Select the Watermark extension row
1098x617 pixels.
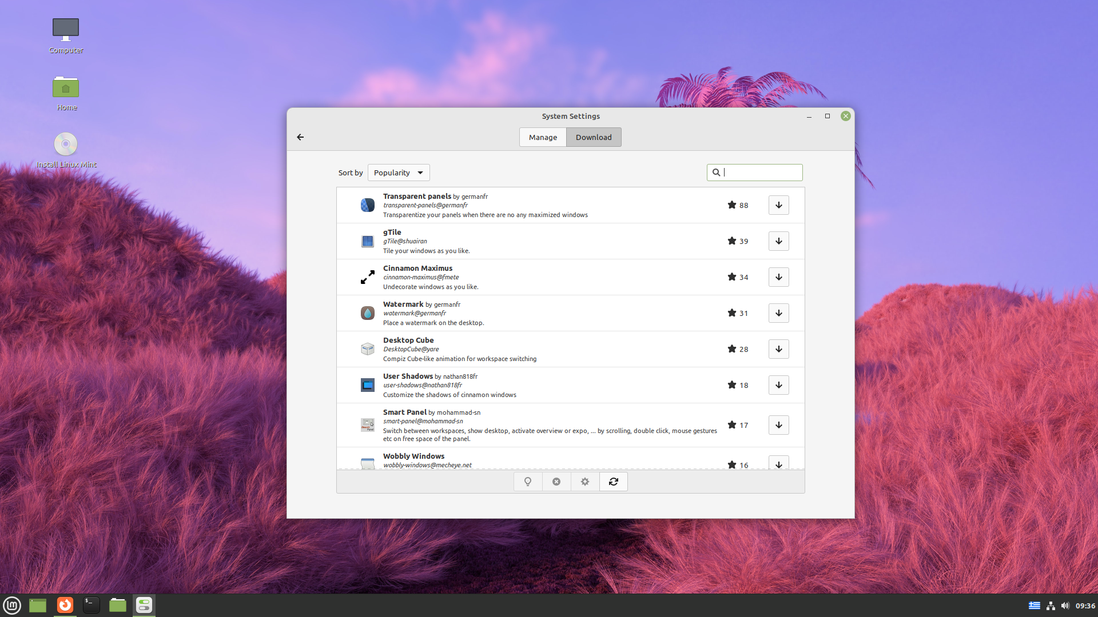[x=515, y=313]
